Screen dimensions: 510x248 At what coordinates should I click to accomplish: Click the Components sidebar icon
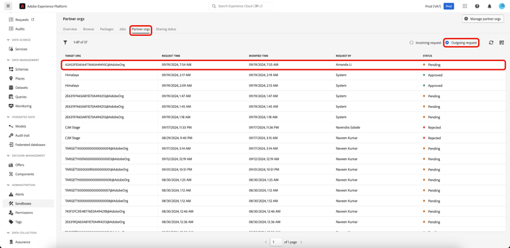(x=11, y=174)
